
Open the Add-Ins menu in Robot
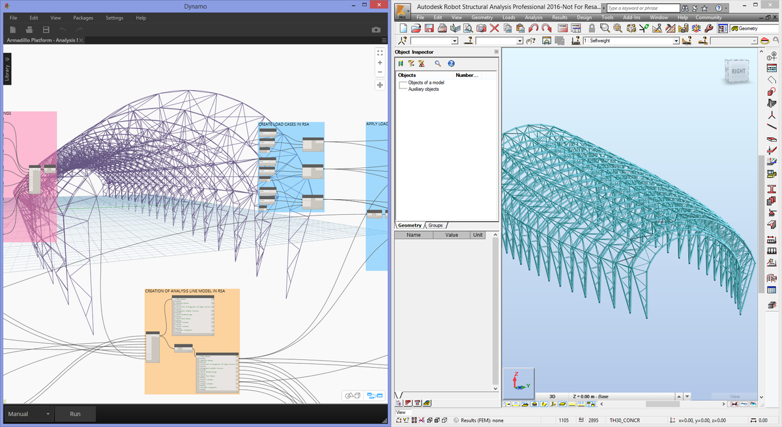pyautogui.click(x=631, y=18)
